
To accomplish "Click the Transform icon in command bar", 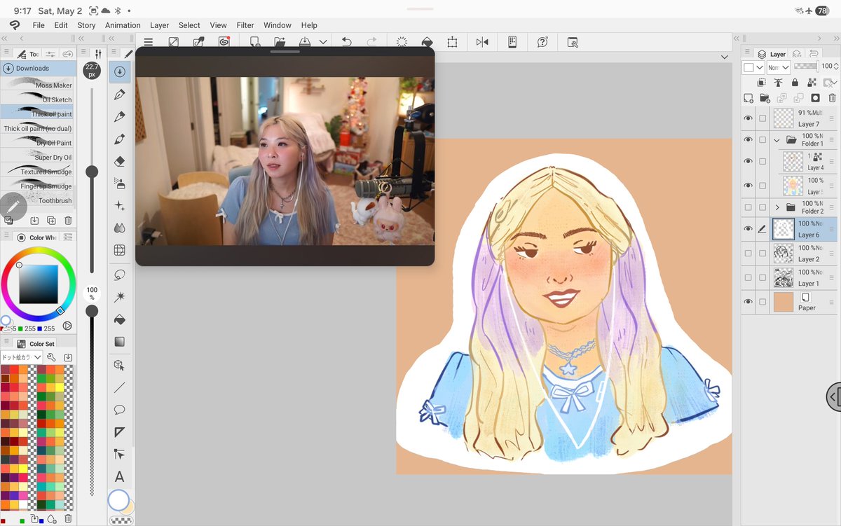I will pos(452,42).
